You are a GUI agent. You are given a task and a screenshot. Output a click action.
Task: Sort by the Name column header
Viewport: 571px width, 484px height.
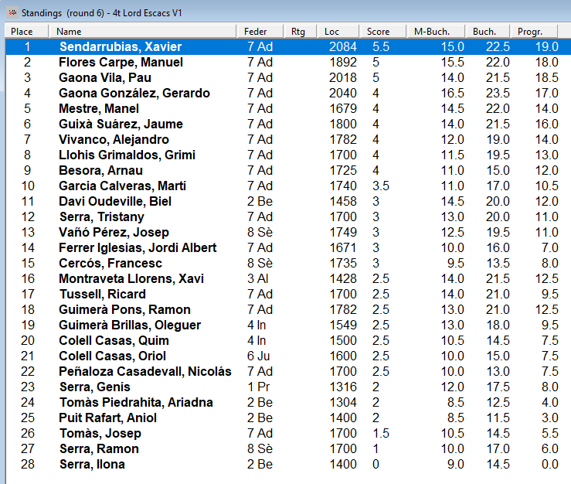pos(143,32)
